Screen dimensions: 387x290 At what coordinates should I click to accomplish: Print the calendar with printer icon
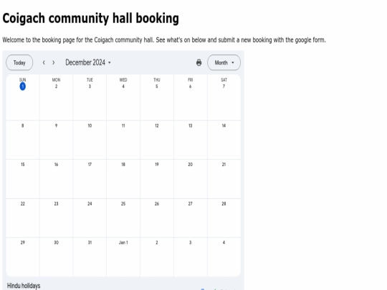tap(199, 62)
